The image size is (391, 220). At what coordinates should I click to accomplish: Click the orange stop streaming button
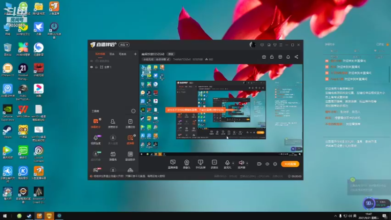[290, 164]
